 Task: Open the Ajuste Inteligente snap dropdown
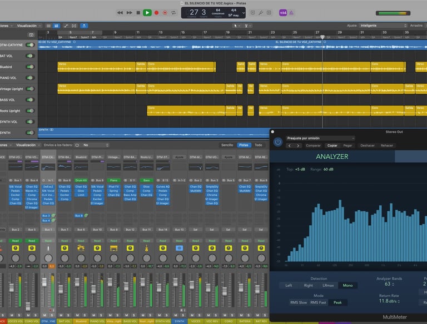point(384,26)
